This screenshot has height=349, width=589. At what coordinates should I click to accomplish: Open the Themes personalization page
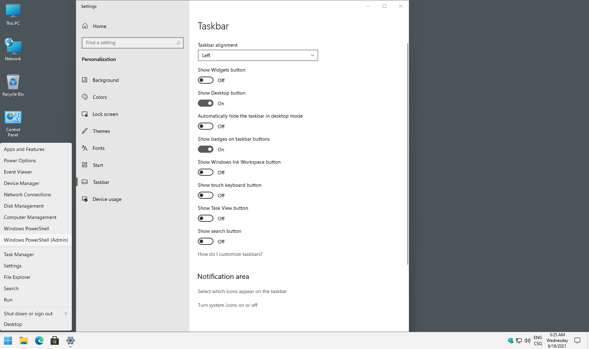(x=101, y=131)
